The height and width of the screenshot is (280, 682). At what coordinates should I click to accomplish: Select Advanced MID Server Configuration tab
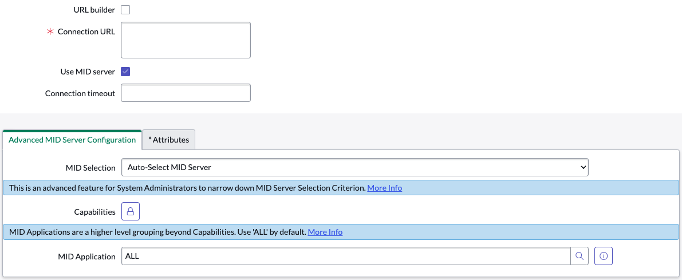coord(72,140)
